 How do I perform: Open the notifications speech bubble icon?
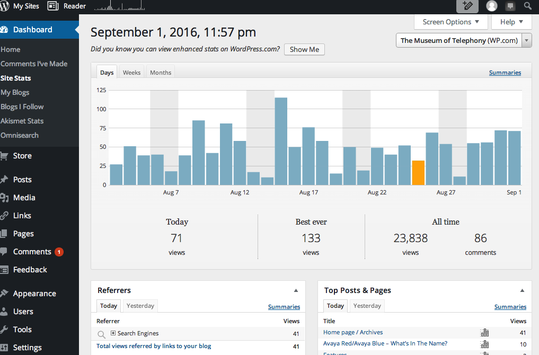coord(510,6)
